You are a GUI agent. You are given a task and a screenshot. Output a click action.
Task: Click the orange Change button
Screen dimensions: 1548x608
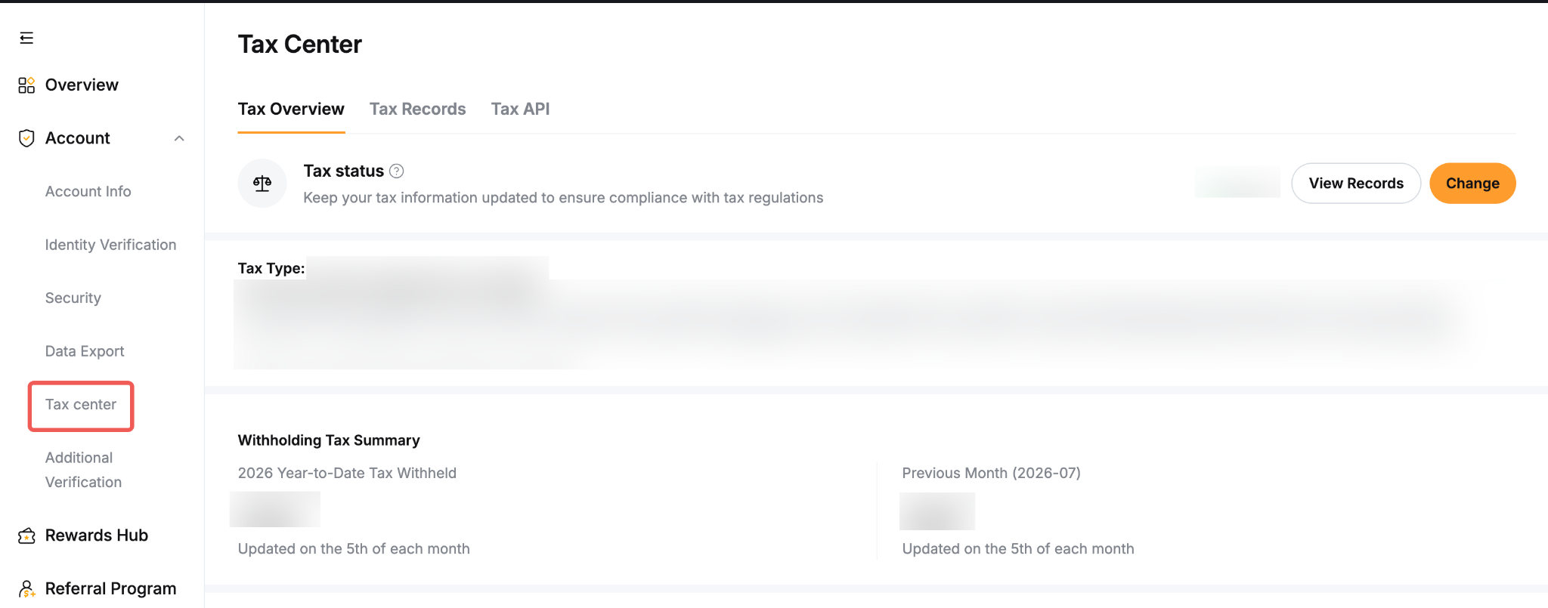click(x=1472, y=184)
